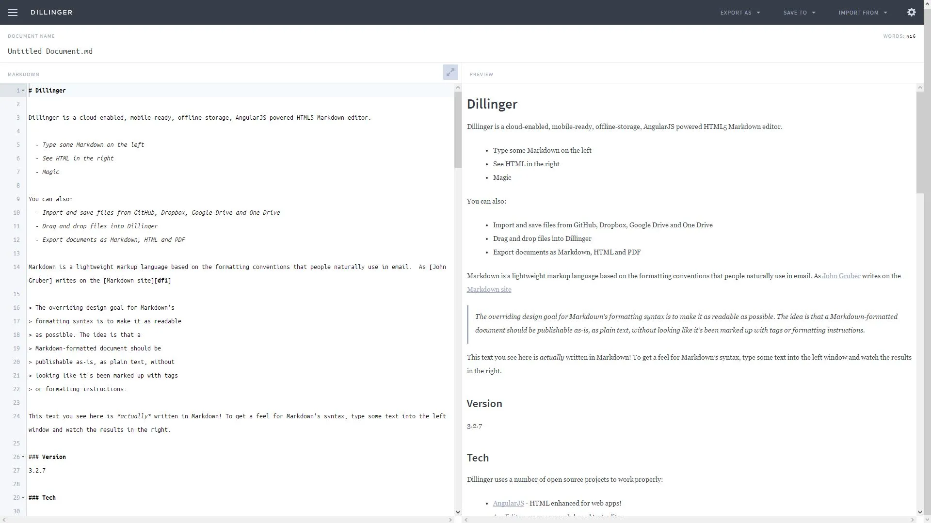Collapse the Dillinger heading fold on line 1
This screenshot has width=931, height=523.
[x=22, y=90]
